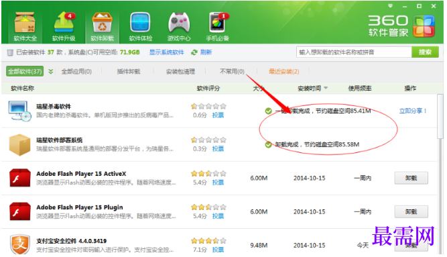Image resolution: width=447 pixels, height=257 pixels.
Task: Click the uninstall software search input field
Action: coord(354,52)
